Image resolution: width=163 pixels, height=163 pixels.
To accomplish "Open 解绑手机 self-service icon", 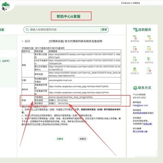I will (135, 49).
